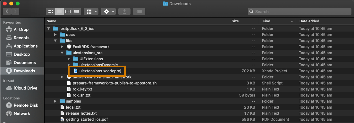Image resolution: width=354 pixels, height=123 pixels.
Task: Select the rdk_key.txt file icon
Action: tap(69, 89)
